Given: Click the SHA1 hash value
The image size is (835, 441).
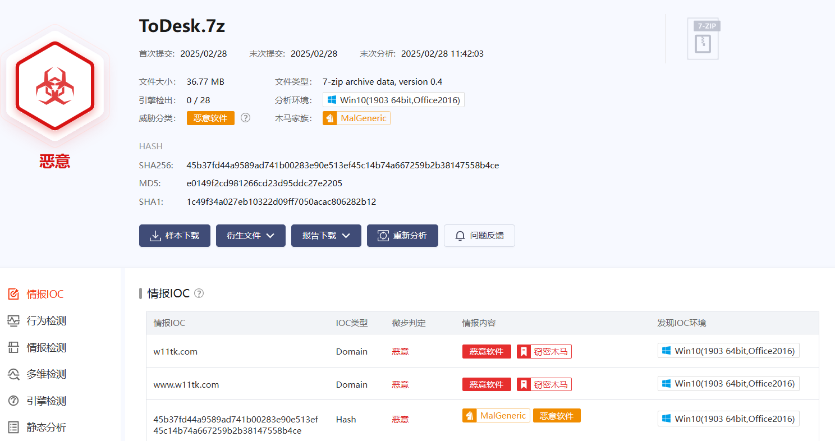Looking at the screenshot, I should tap(281, 201).
